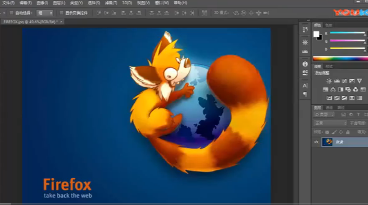368x205 pixels.
Task: Open the 图层(L) menu
Action: pyautogui.click(x=59, y=3)
